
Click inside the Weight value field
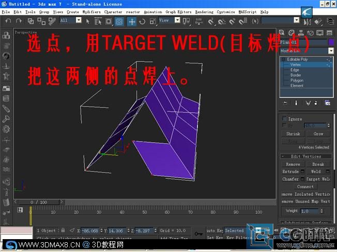click(x=309, y=211)
